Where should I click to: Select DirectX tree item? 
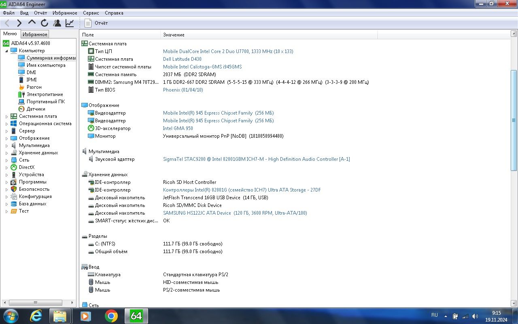click(27, 167)
